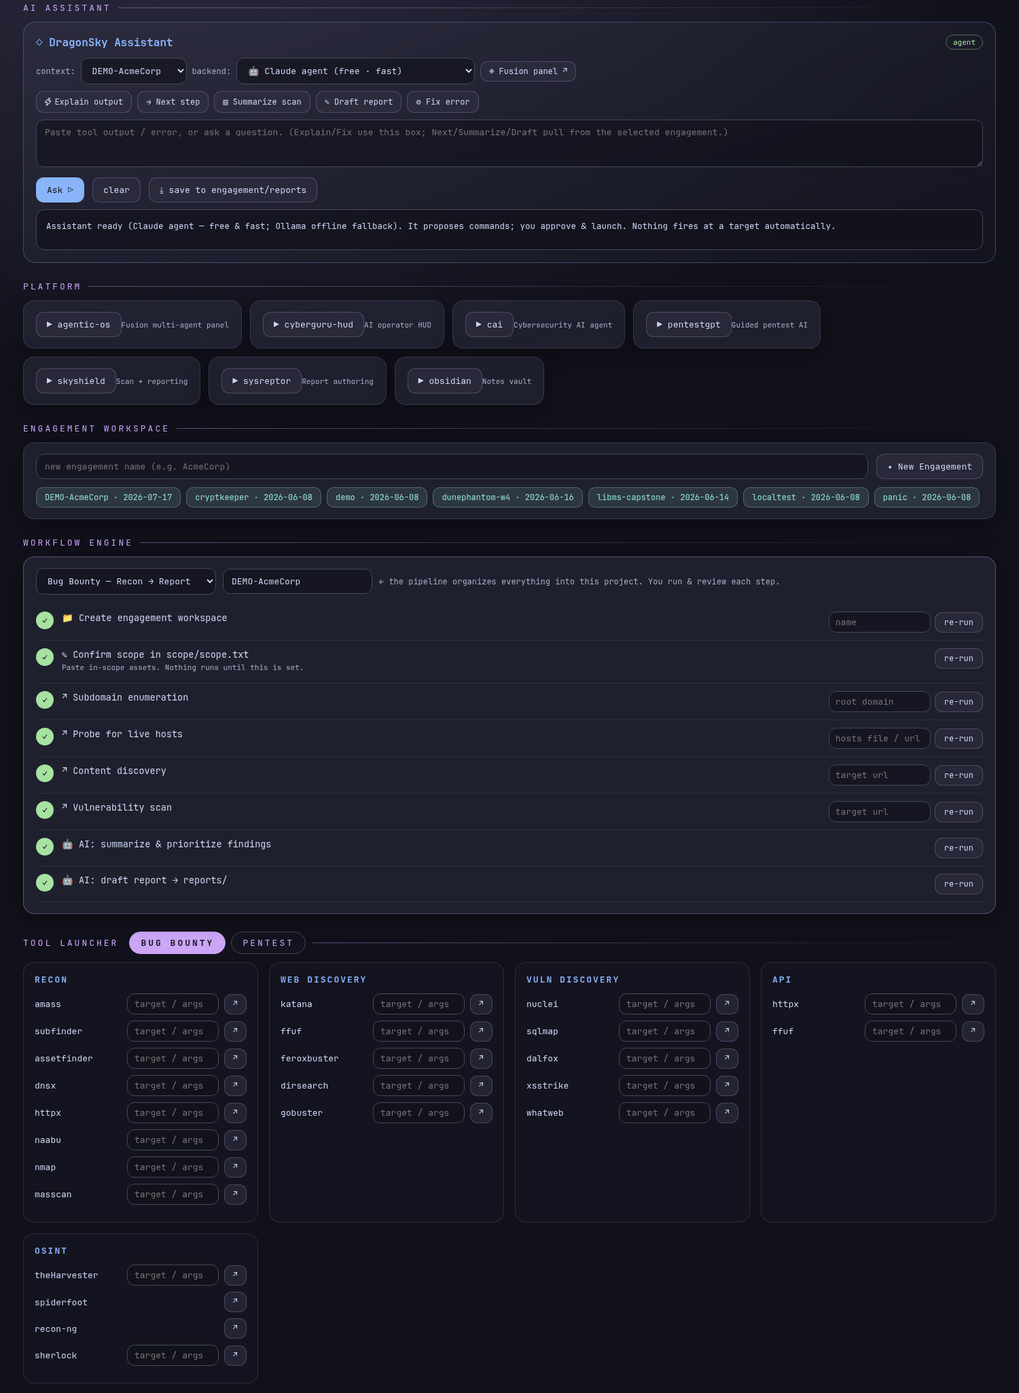Viewport: 1019px width, 1393px height.
Task: Launch skyshield platform
Action: (76, 381)
